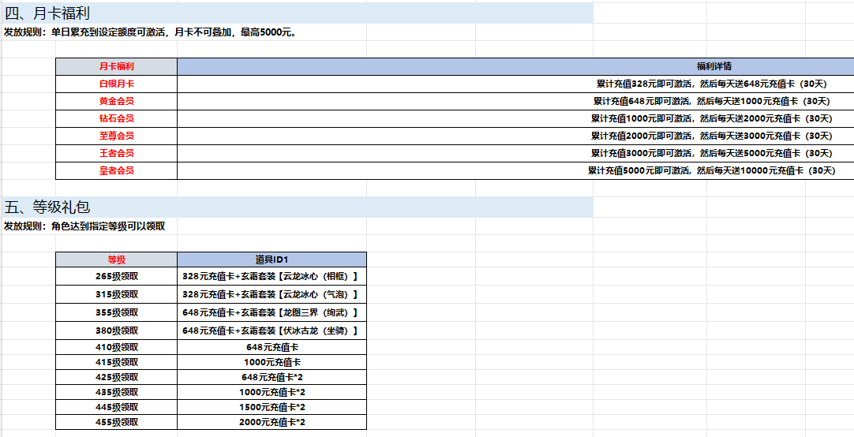Select the 云龙冰心（气泡） reward cell
The height and width of the screenshot is (437, 854).
[272, 294]
